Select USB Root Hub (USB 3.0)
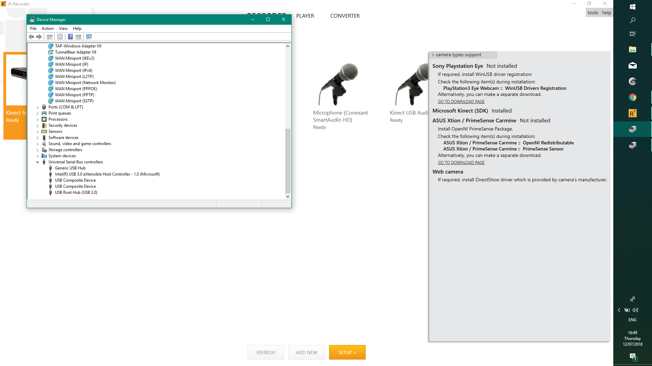Viewport: 652px width, 366px height. click(x=76, y=192)
